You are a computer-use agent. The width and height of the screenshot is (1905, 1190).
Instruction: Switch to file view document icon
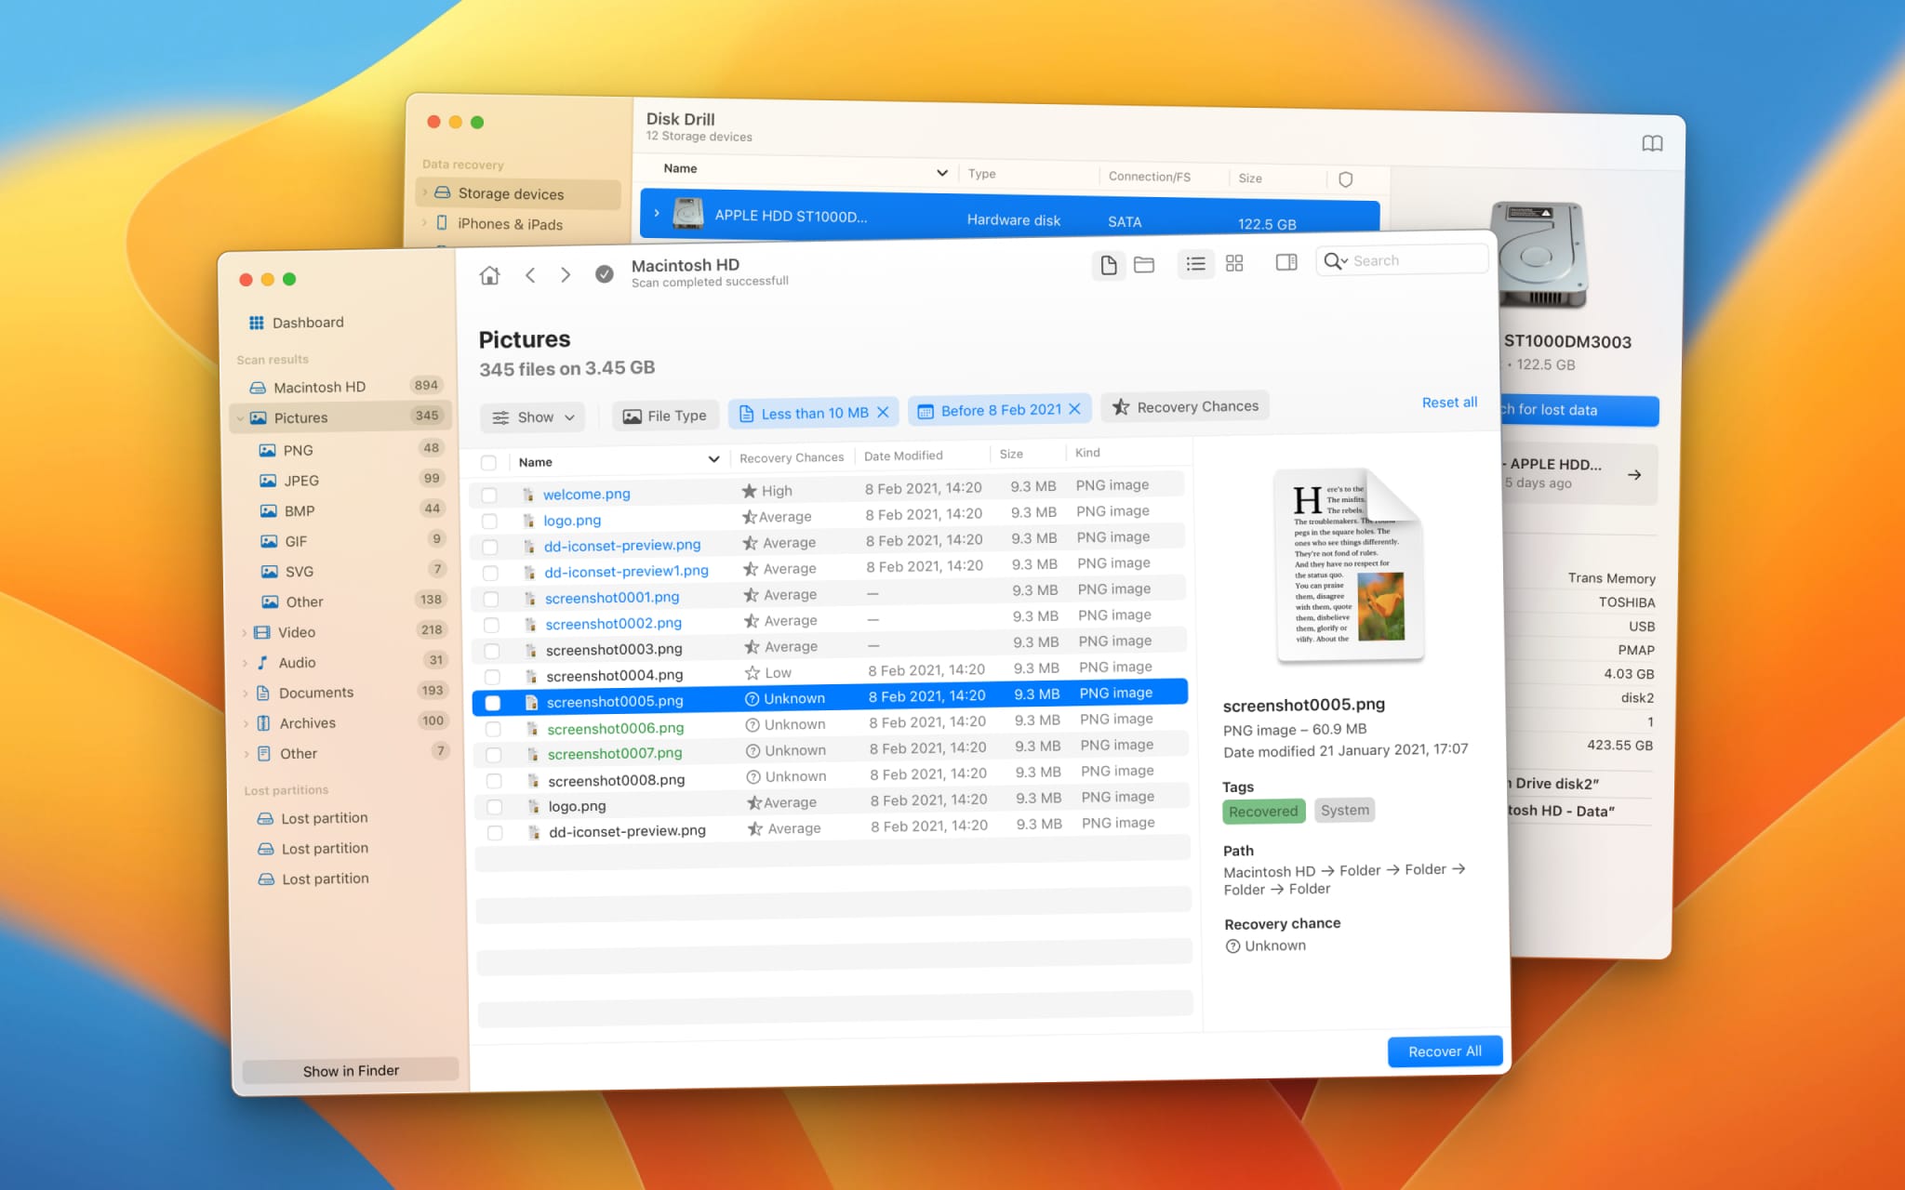[1108, 265]
